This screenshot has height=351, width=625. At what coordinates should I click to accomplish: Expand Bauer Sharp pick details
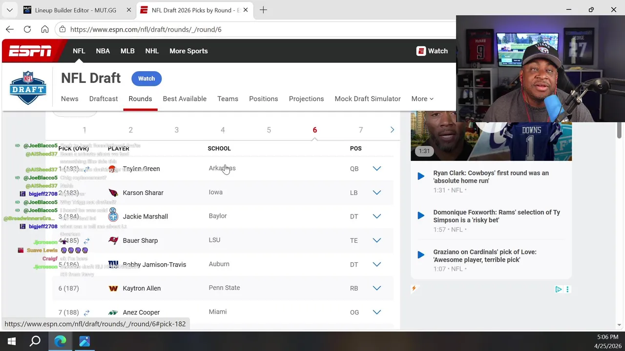pyautogui.click(x=377, y=240)
